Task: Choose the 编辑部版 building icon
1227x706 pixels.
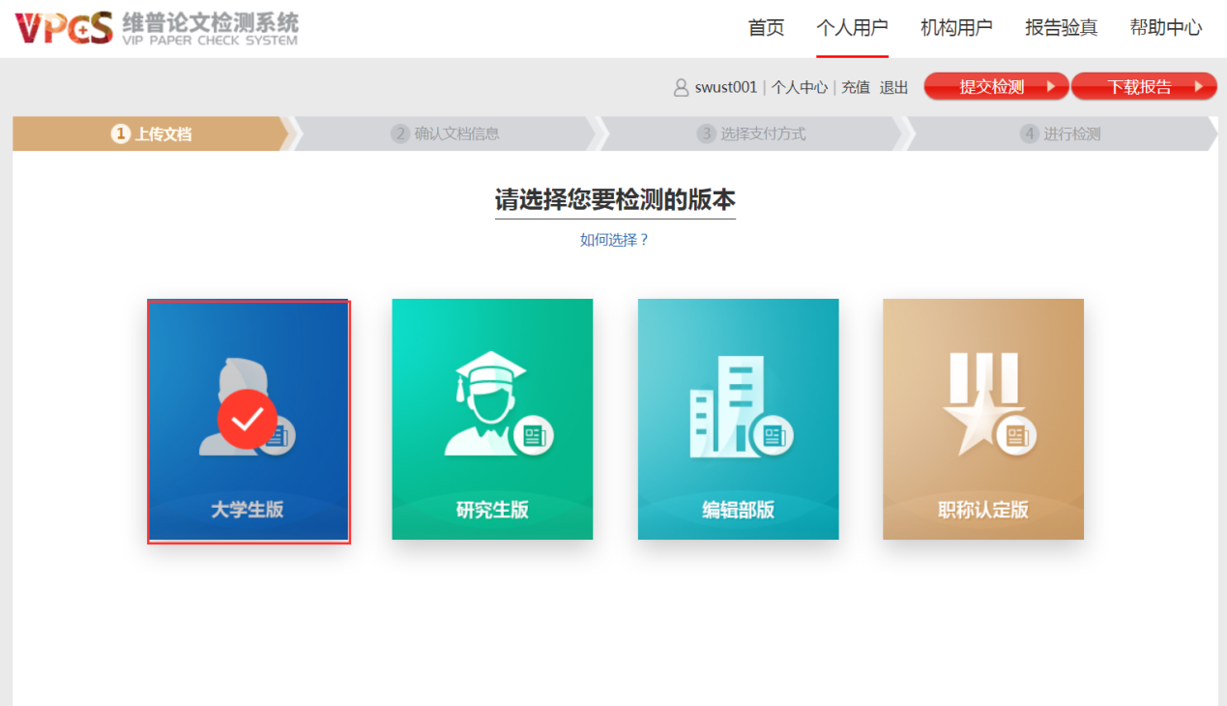Action: pos(740,406)
